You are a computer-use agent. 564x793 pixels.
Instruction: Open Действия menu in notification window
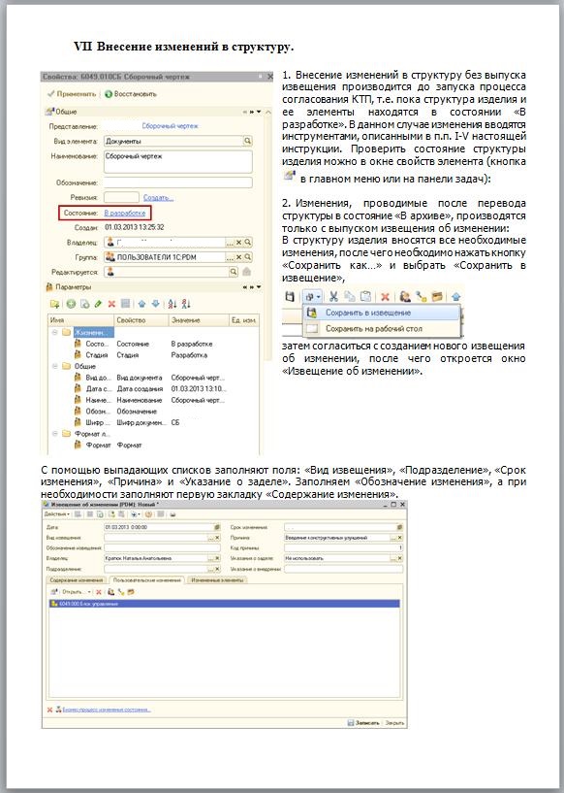(57, 514)
